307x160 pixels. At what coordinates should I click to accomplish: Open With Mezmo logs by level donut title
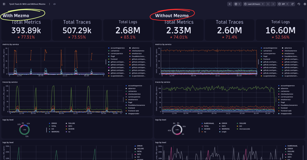(x=8, y=120)
